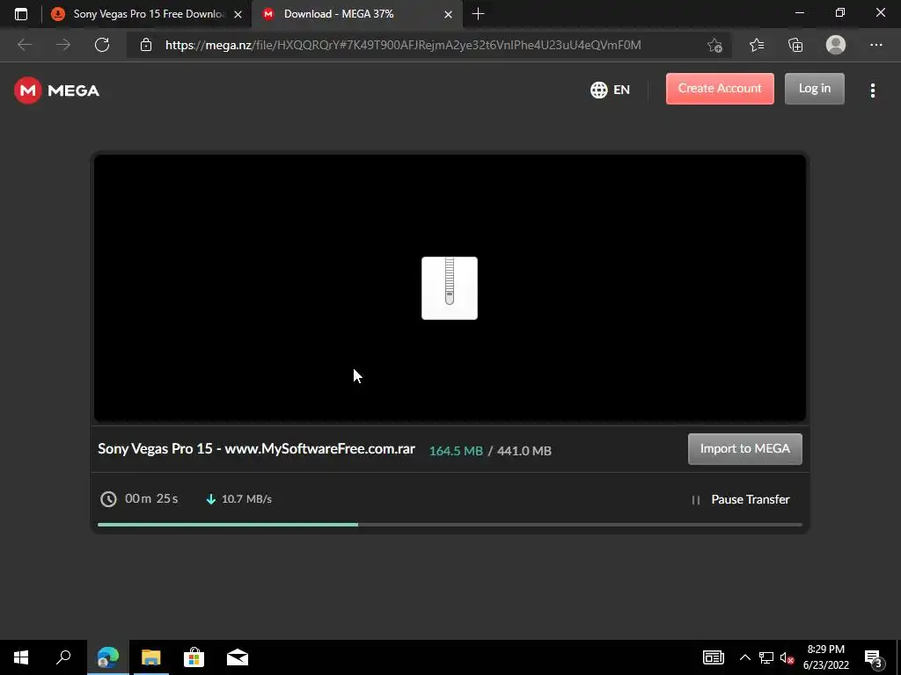Screen dimensions: 901x675
Task: View site information lock icon
Action: coord(146,45)
